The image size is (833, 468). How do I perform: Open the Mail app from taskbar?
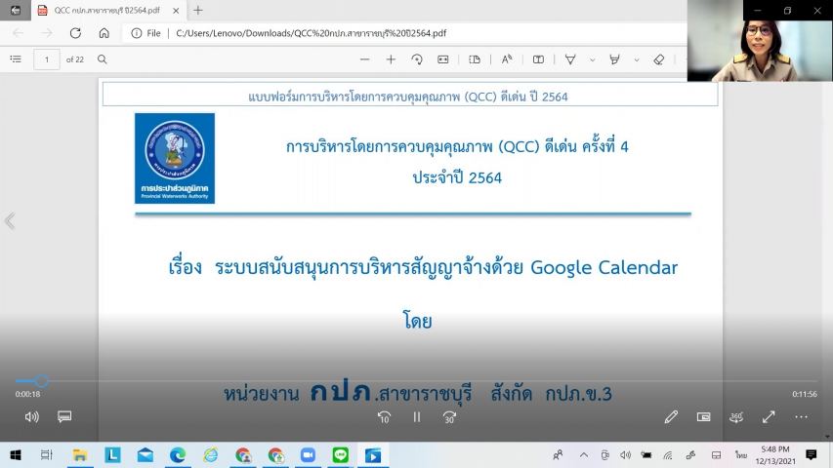(146, 454)
